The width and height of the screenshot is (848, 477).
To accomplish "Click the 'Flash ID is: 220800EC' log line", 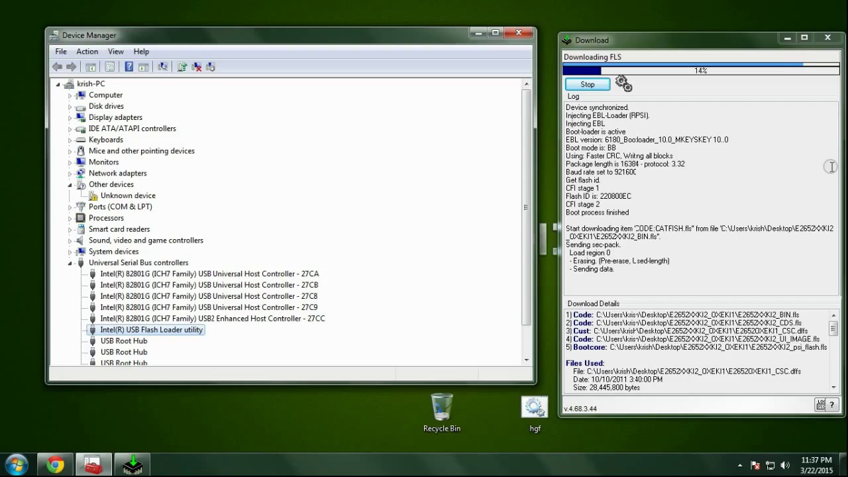I will pyautogui.click(x=598, y=196).
